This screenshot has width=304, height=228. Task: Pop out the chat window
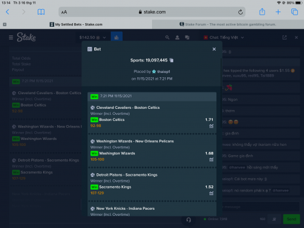(285, 38)
